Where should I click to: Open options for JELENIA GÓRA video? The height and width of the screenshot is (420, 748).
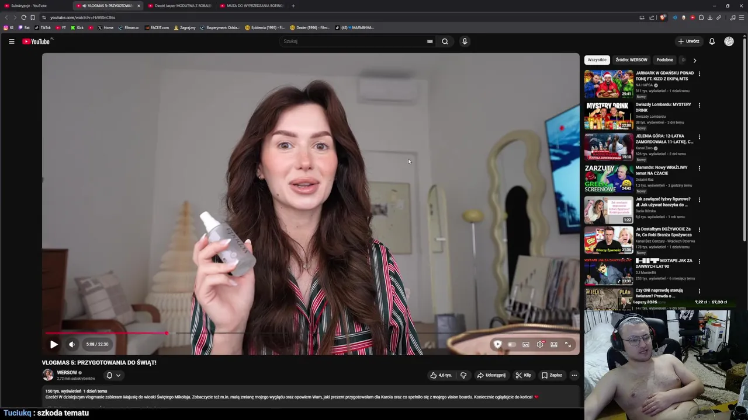699,137
